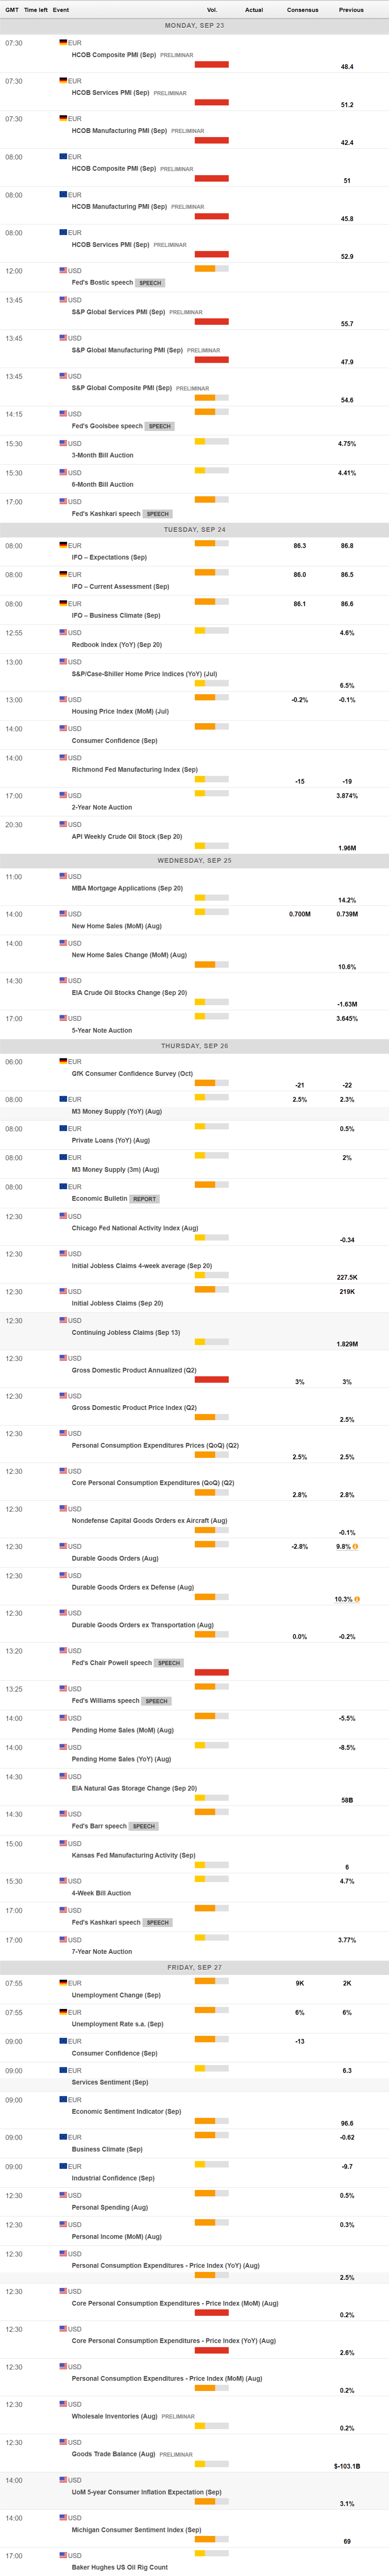Click the EU flag beside Economic Bulletin
The image size is (389, 2576).
point(63,1187)
